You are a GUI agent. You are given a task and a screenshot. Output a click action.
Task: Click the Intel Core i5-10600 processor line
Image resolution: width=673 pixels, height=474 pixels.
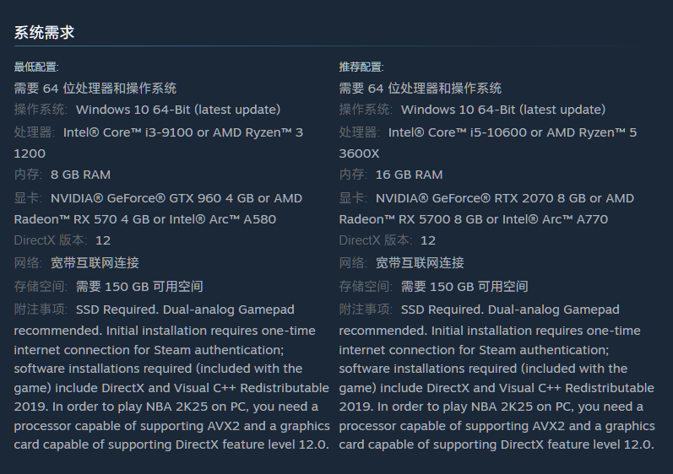(488, 132)
